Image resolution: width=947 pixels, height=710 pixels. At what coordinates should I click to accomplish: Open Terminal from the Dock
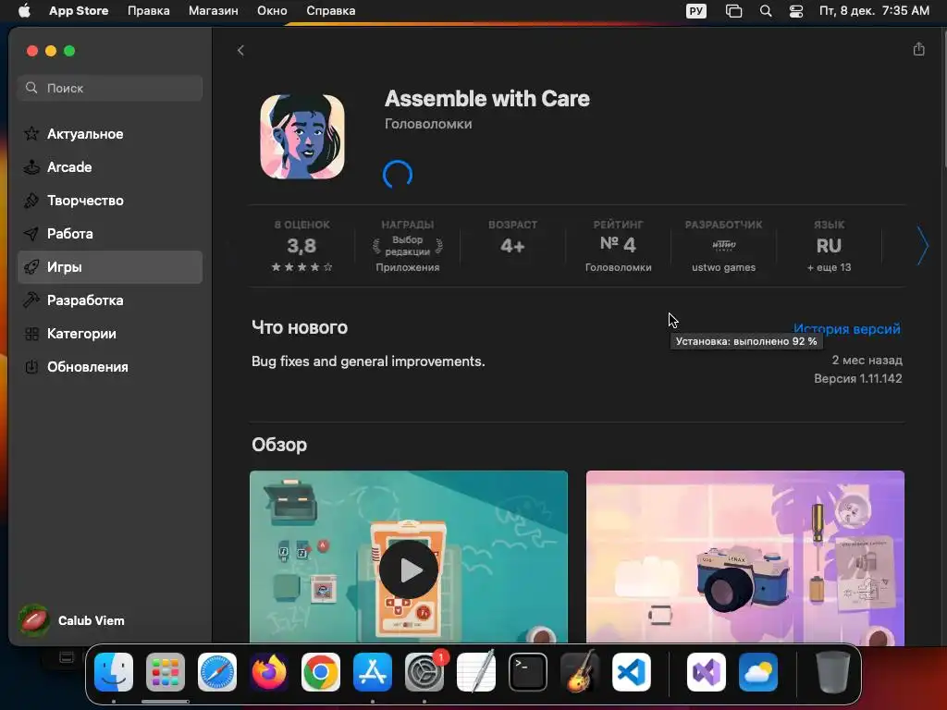pos(528,672)
